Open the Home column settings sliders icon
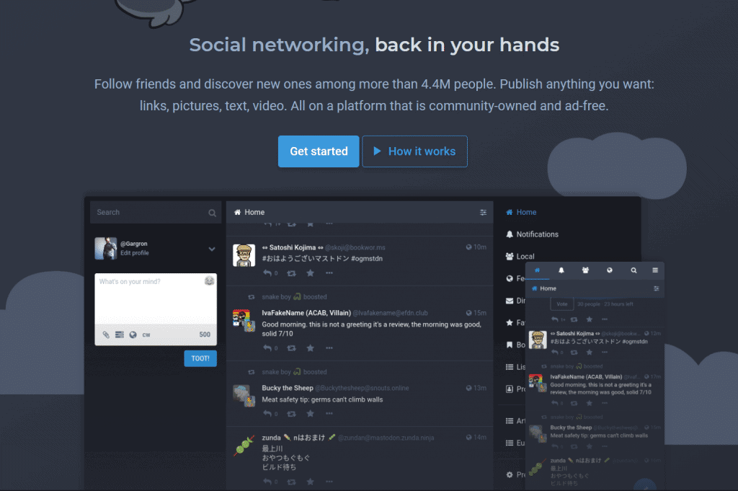 [483, 212]
